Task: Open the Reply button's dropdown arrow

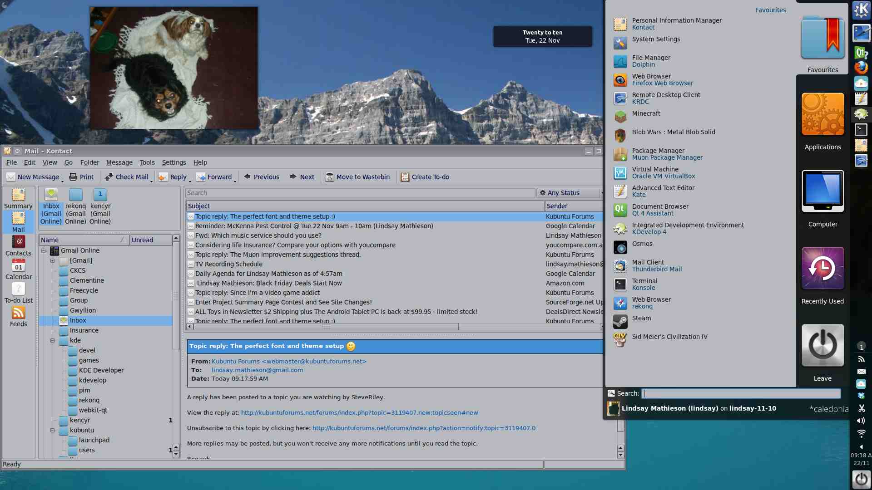Action: (x=190, y=181)
